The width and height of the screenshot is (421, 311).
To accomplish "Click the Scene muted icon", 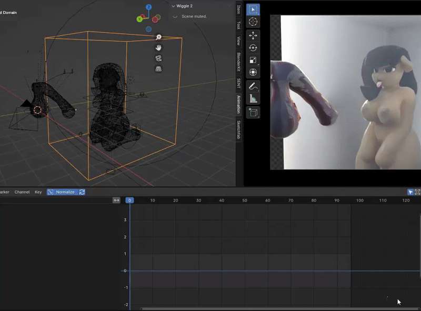I will pos(175,16).
